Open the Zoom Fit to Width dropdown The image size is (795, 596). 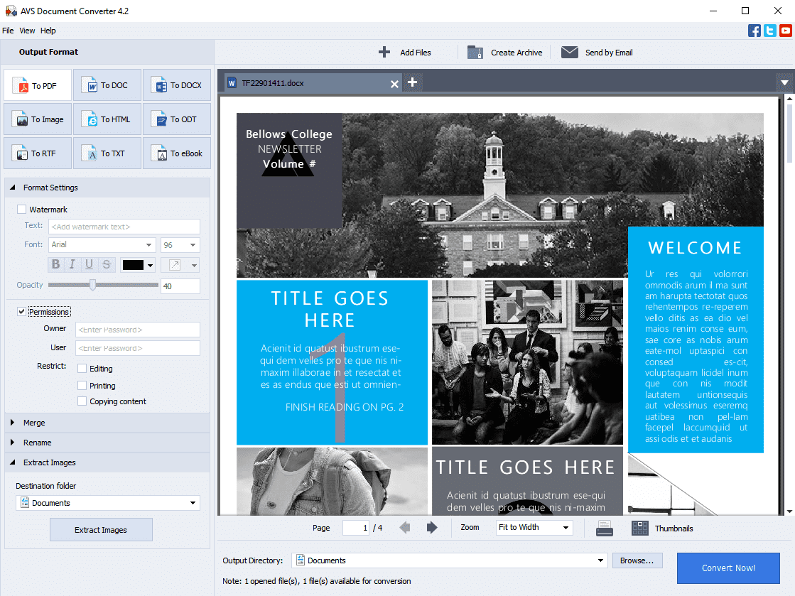click(534, 528)
